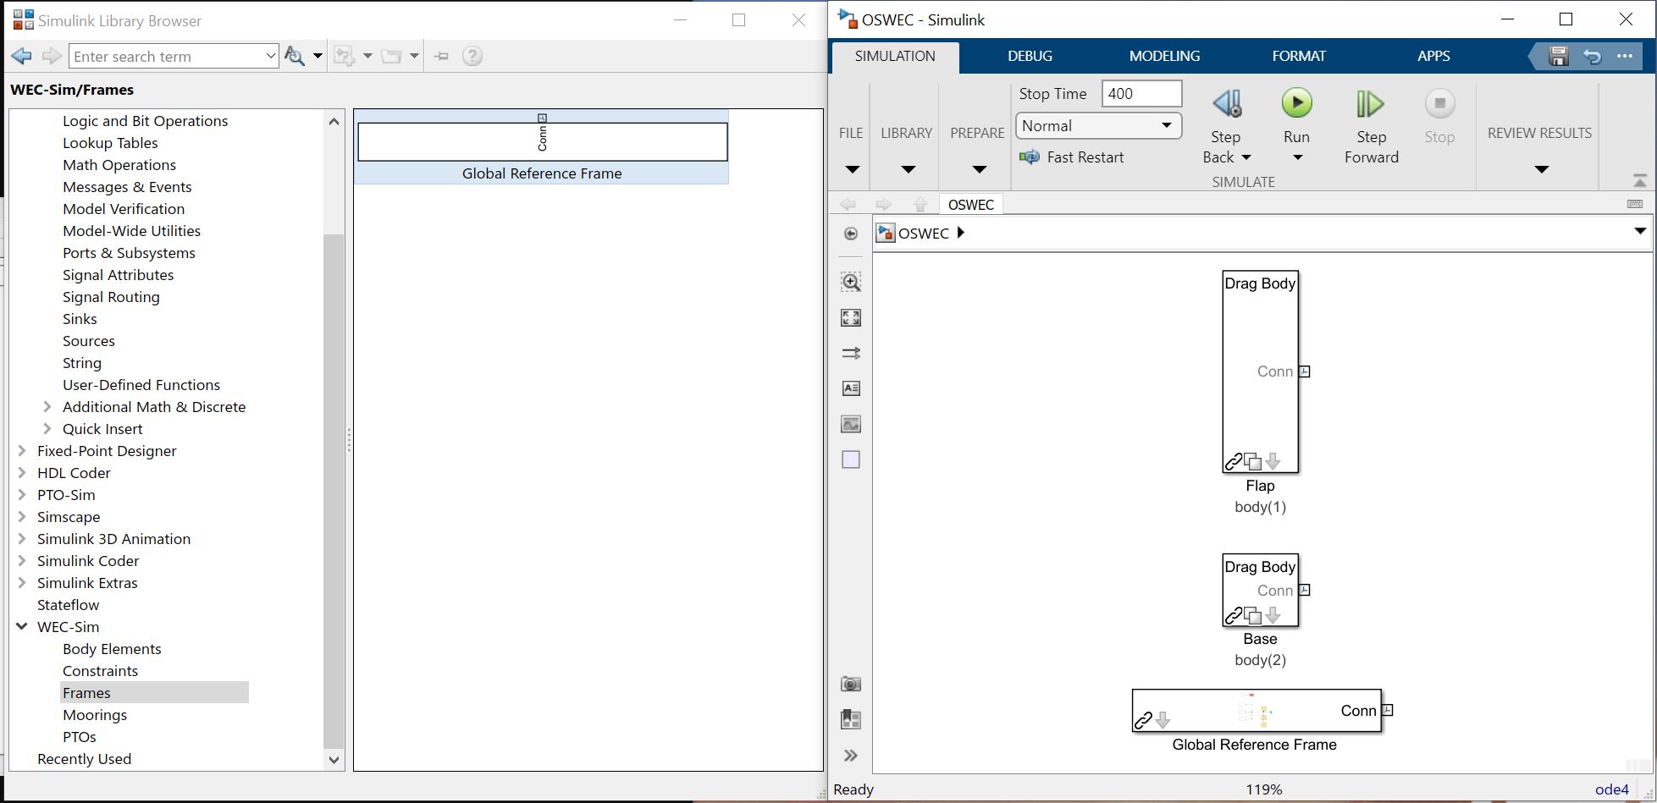Open the search term history dropdown
The image size is (1657, 803).
point(271,56)
